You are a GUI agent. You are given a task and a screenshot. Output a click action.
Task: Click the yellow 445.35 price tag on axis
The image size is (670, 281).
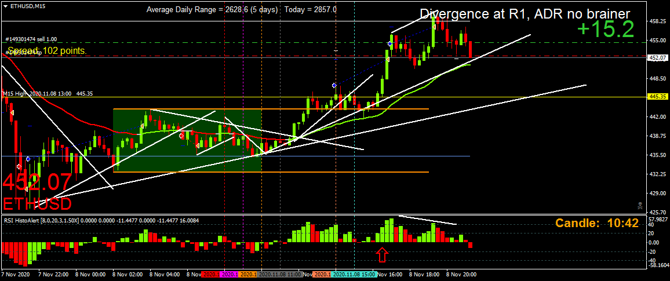658,97
